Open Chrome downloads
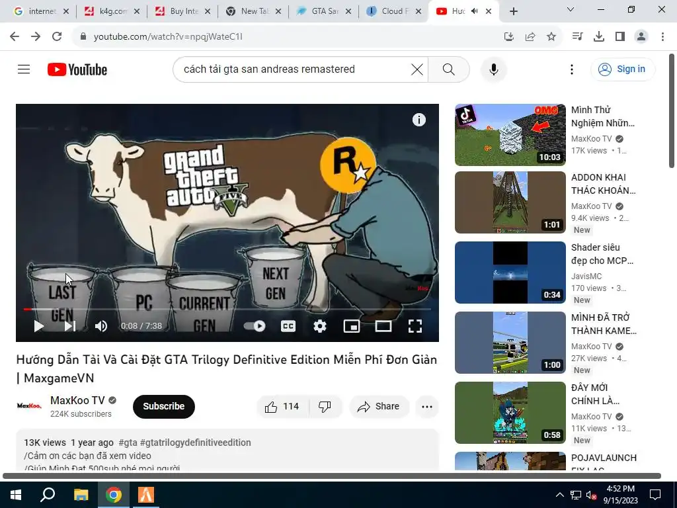Viewport: 677px width, 508px height. point(599,37)
